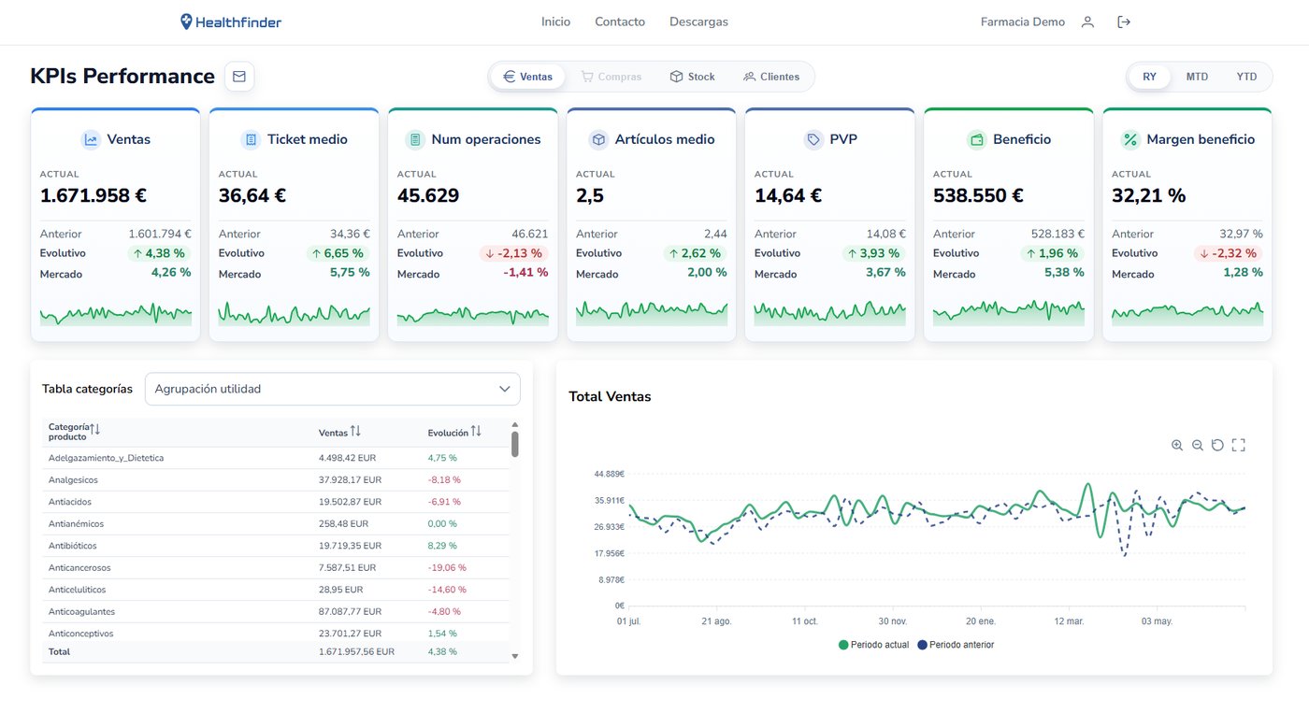This screenshot has width=1309, height=713.
Task: Open the Contacto navigation link
Action: (x=620, y=22)
